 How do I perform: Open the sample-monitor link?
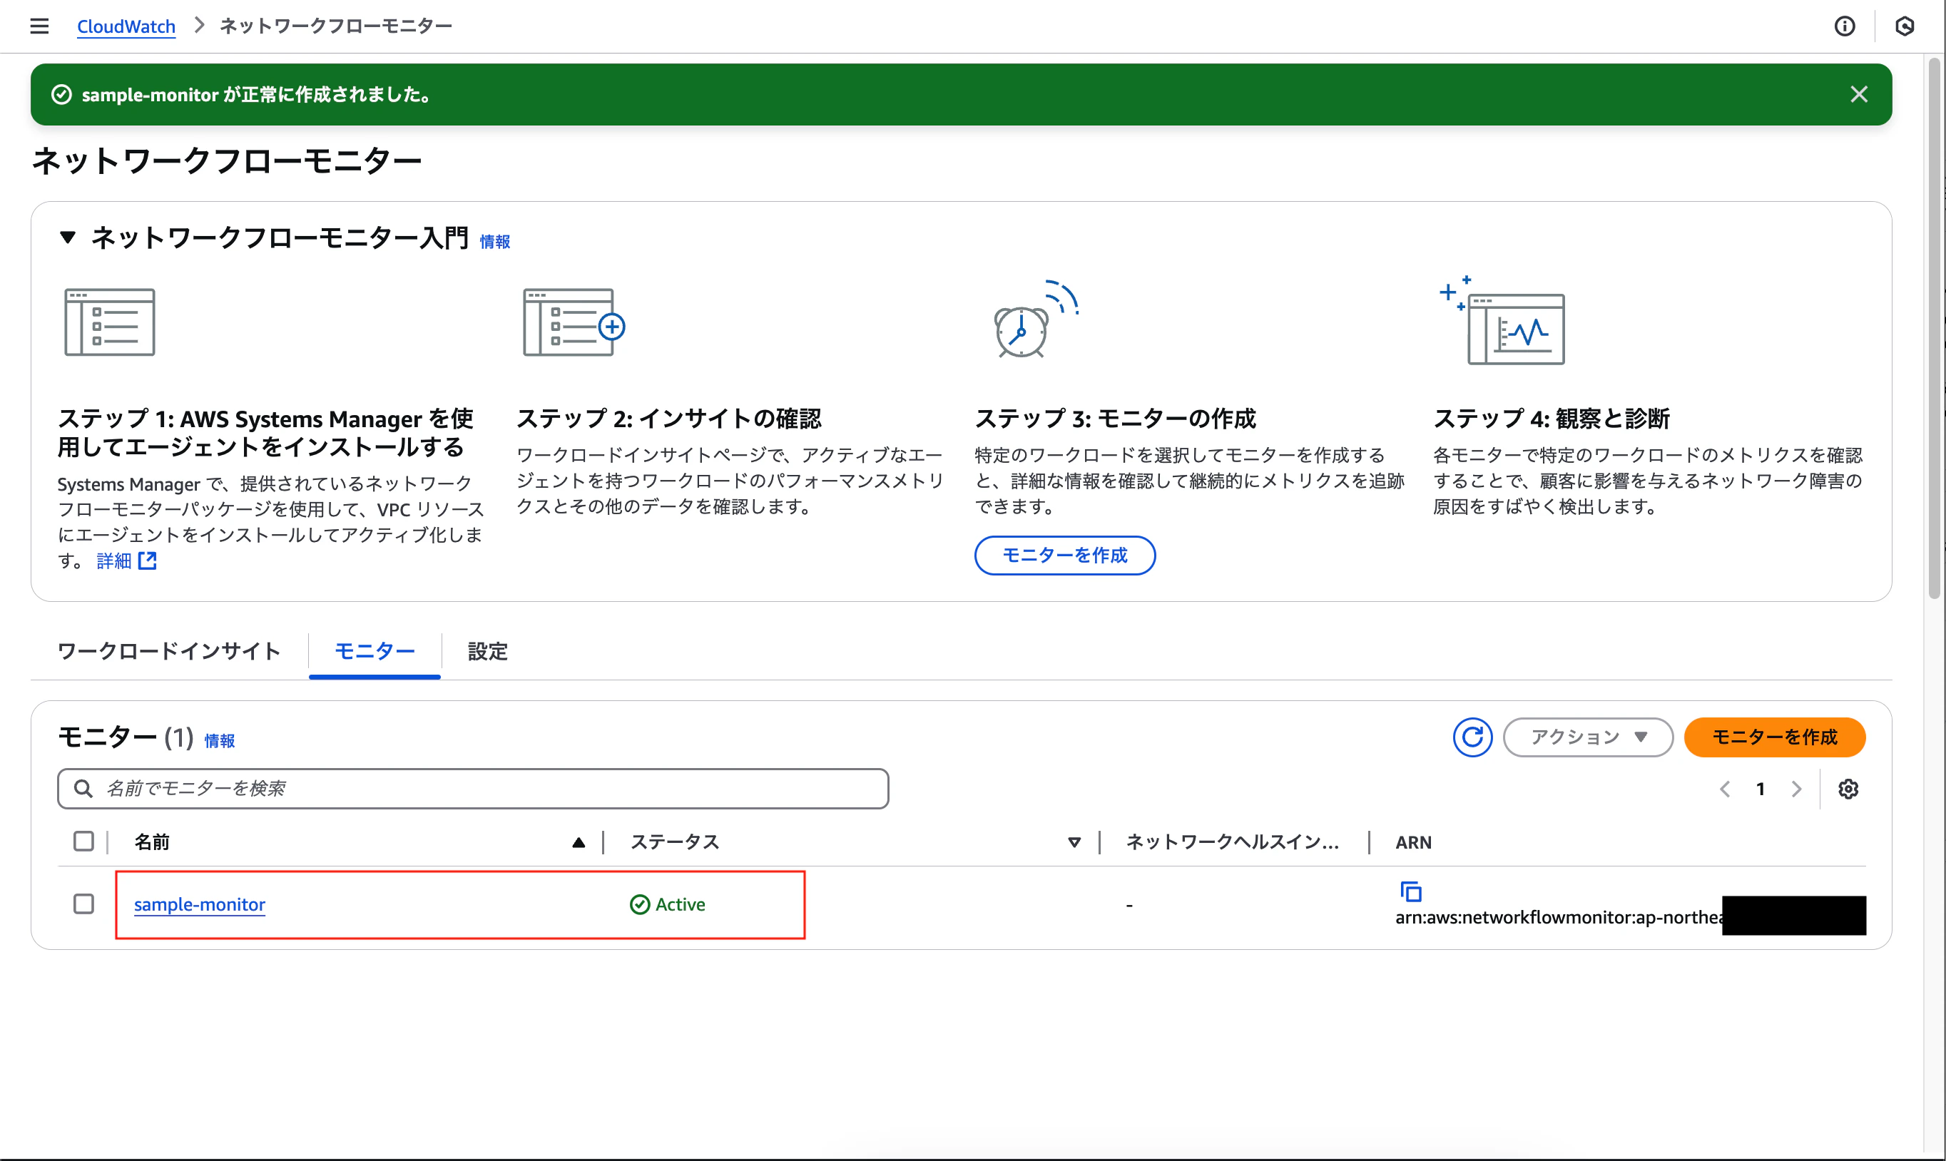(x=200, y=904)
